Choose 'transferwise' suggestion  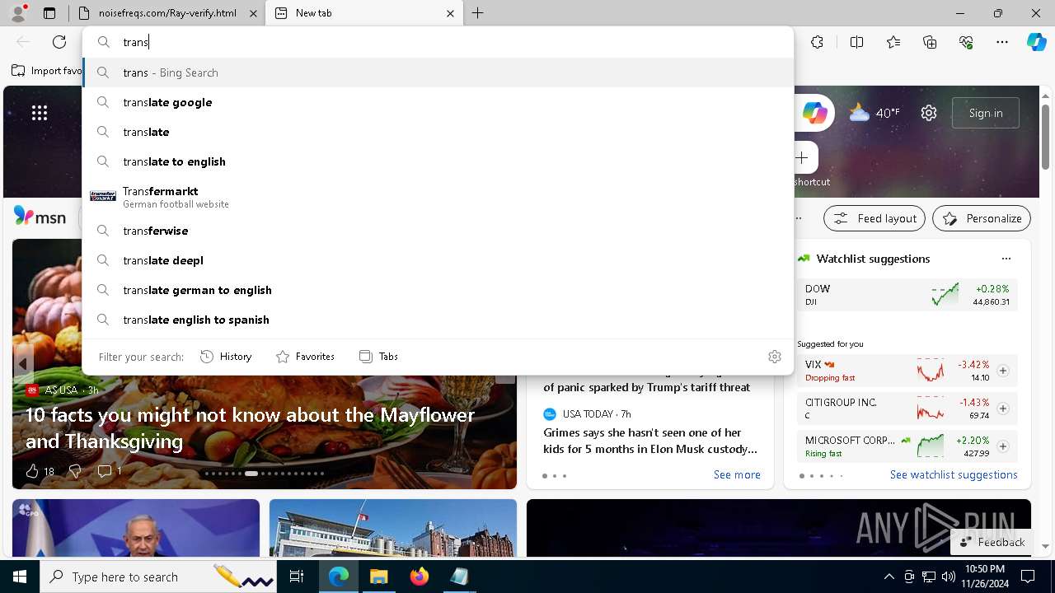click(438, 231)
